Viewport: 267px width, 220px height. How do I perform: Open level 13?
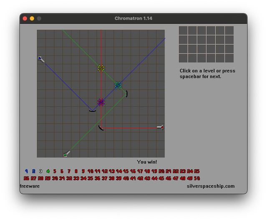click(x=112, y=171)
